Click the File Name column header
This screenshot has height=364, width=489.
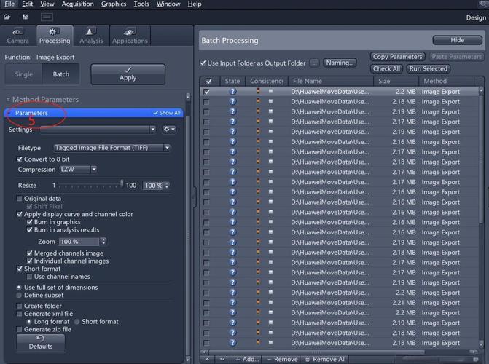[x=306, y=82]
